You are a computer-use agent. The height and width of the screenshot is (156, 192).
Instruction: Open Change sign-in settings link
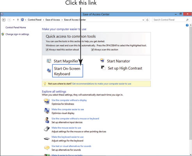click(17, 34)
